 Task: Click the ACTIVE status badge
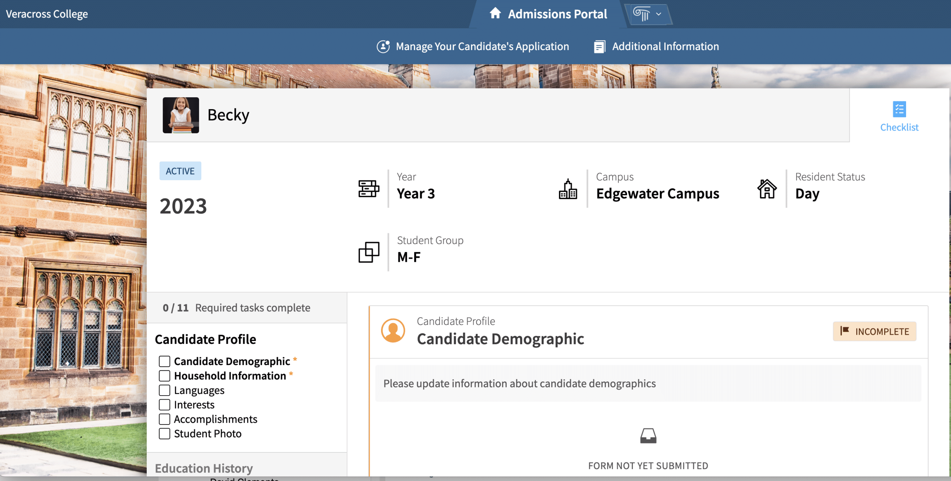coord(180,171)
